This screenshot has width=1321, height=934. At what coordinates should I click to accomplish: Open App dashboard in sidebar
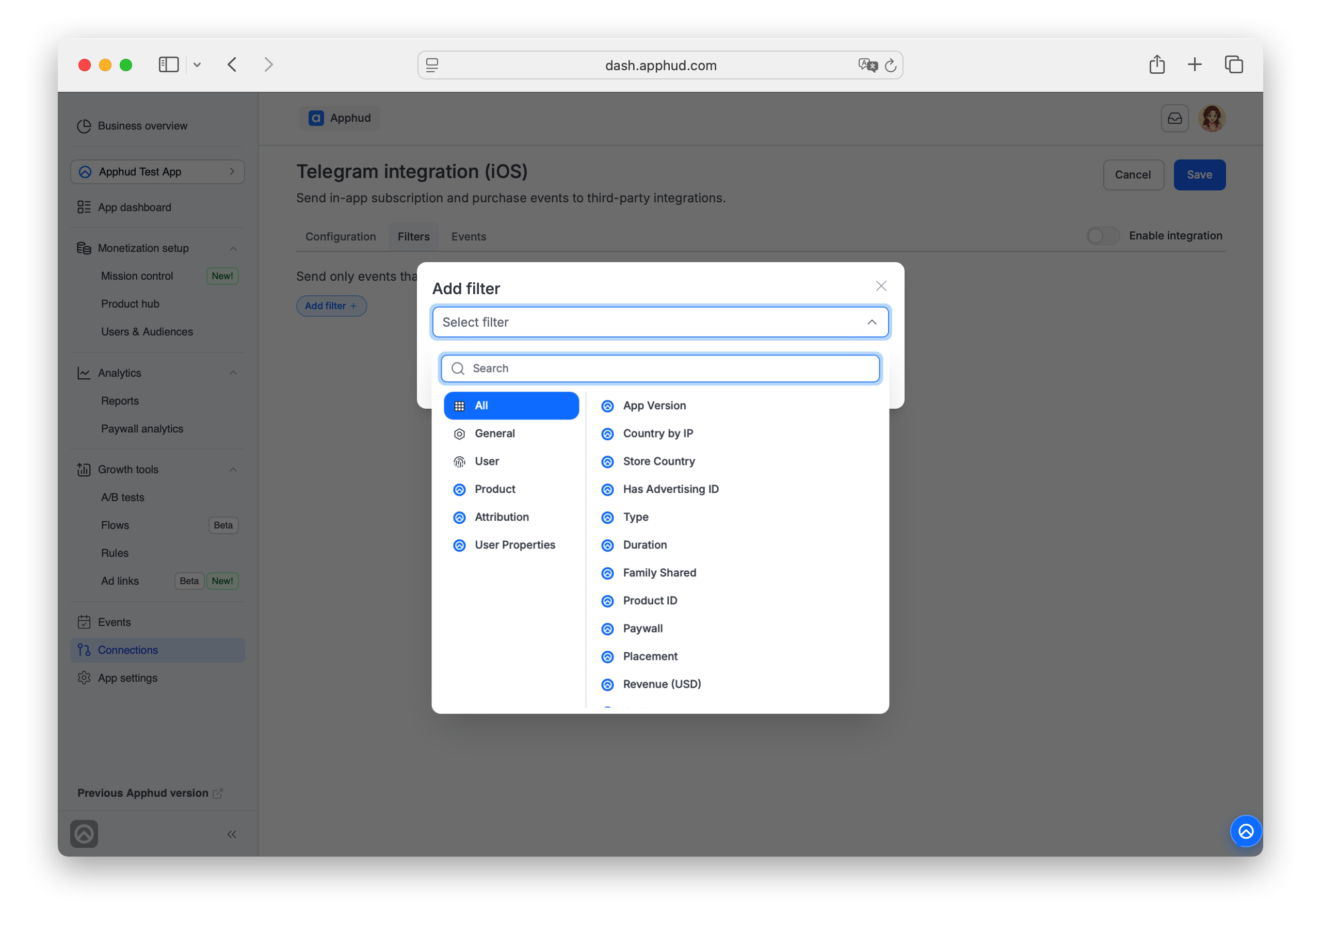pos(157,207)
